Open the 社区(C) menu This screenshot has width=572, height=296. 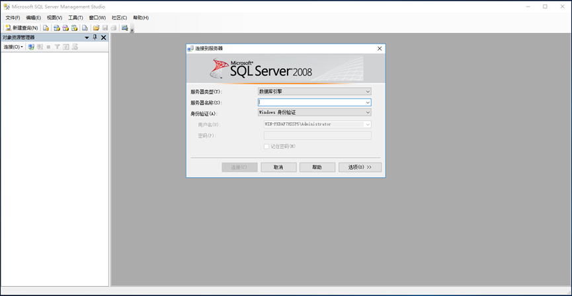(120, 17)
